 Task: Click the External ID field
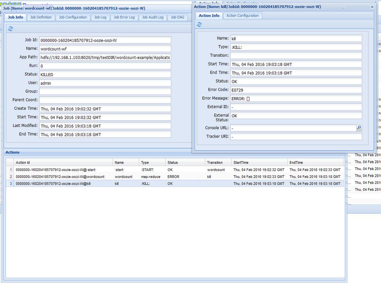tap(296, 107)
